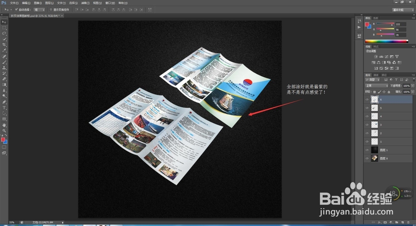Open the Layers panel flyout menu
Viewport: 416px width, 226px height.
pos(414,75)
